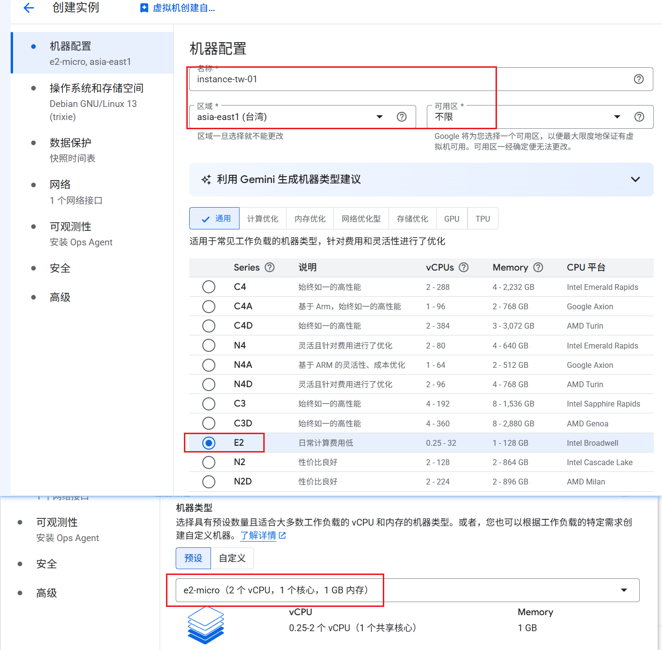Click the back arrow next to 创建实例
The height and width of the screenshot is (650, 662).
coord(29,8)
